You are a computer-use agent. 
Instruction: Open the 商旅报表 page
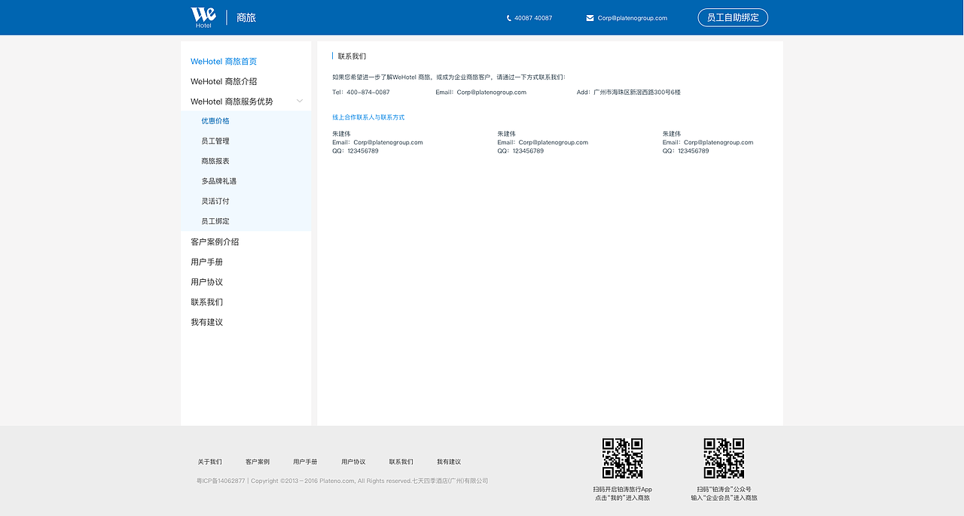pos(215,160)
